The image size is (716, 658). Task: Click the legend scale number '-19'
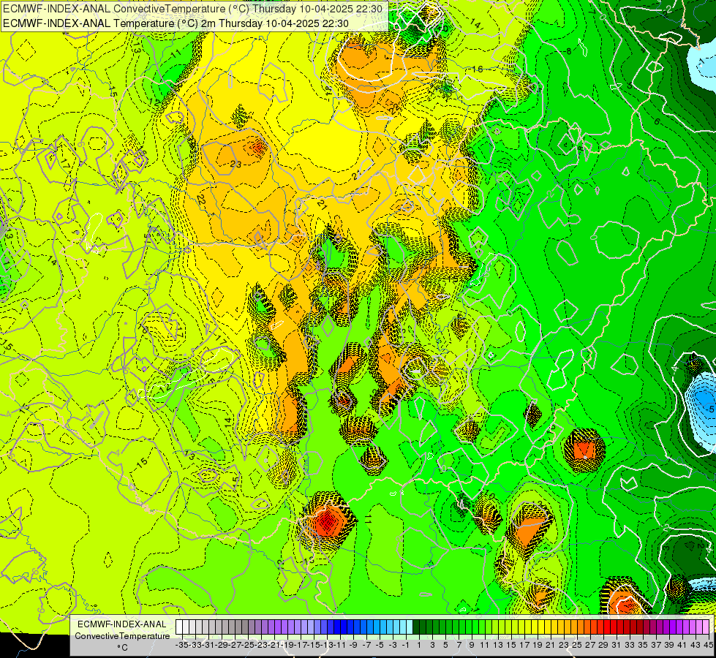(x=287, y=645)
